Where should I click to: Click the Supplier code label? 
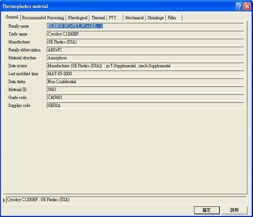click(19, 105)
